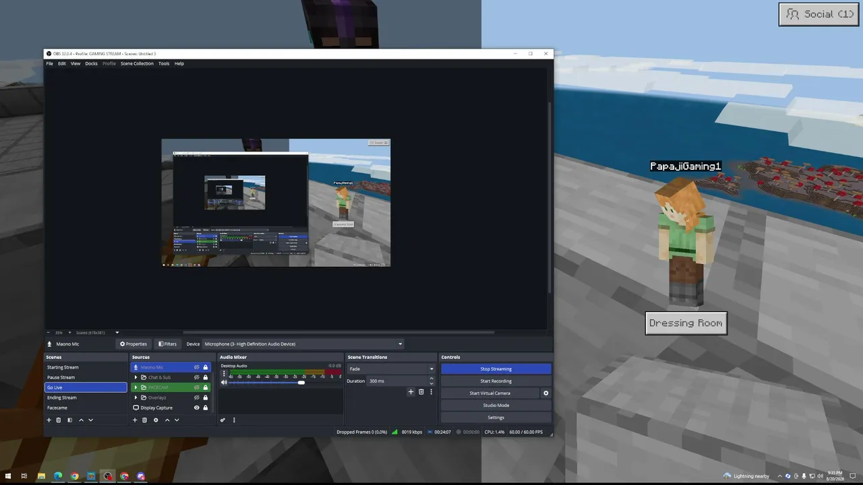Hide the Display Capture source
The width and height of the screenshot is (863, 485).
click(x=197, y=408)
